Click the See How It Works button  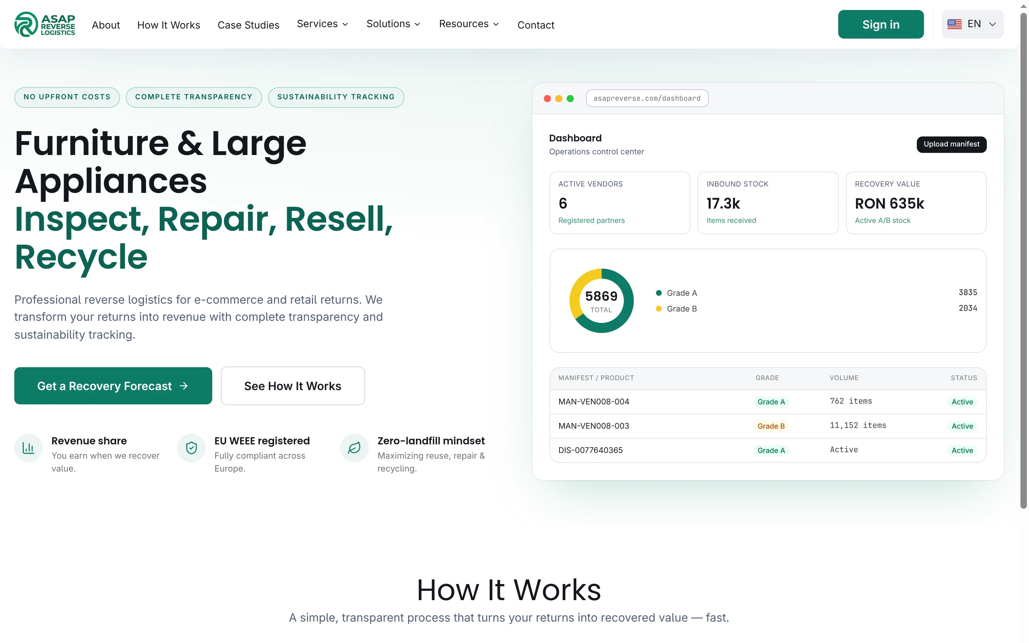[293, 386]
